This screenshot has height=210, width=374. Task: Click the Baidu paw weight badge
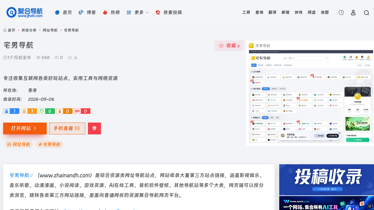click(x=11, y=111)
